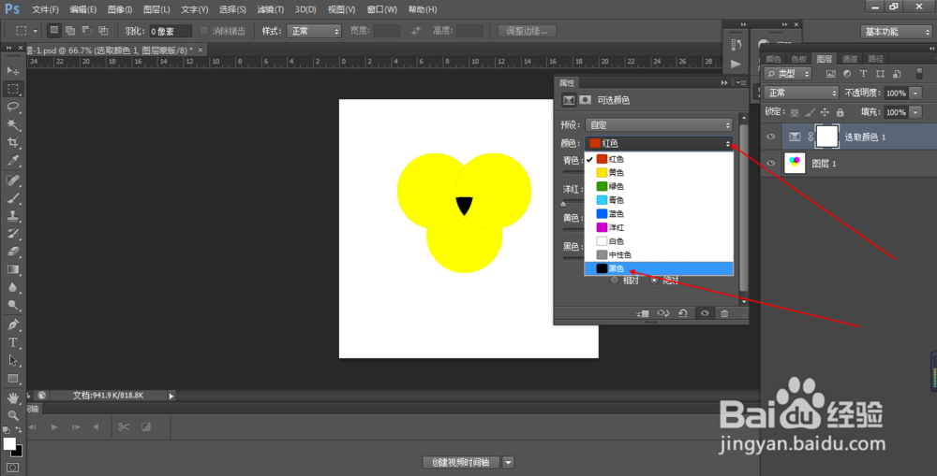
Task: Open the 填充 fill dropdown arrow
Action: [x=915, y=112]
